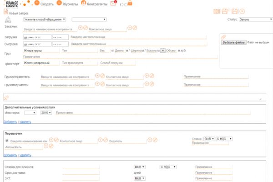Add a contact person for Грузополучатель
The height and width of the screenshot is (182, 273).
coord(147,84)
